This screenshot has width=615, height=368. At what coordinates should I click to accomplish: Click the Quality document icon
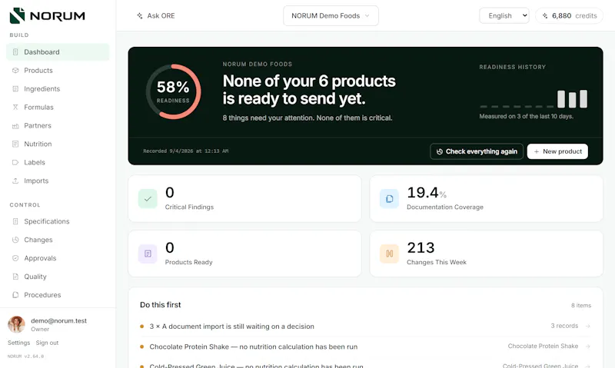click(x=15, y=277)
